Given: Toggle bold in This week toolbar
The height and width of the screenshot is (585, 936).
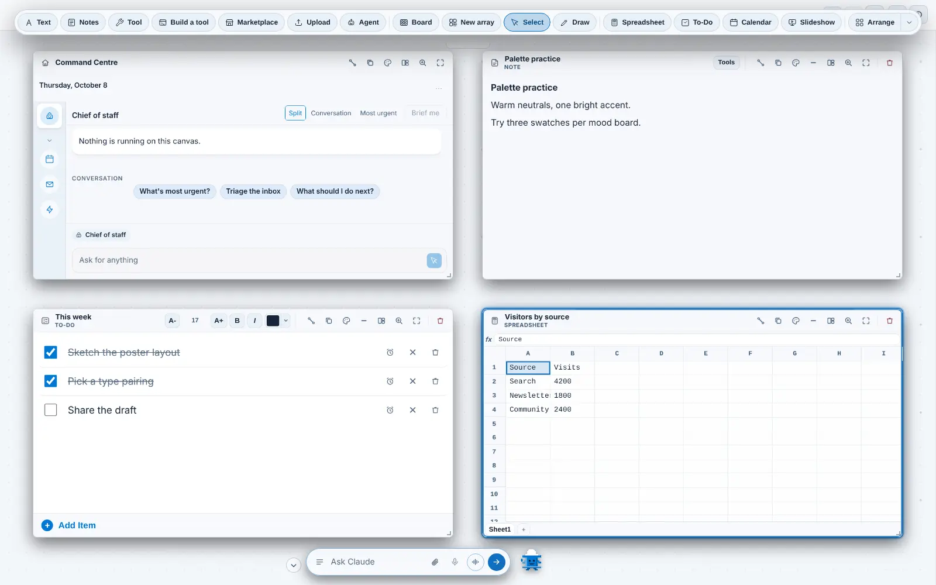Looking at the screenshot, I should (237, 321).
